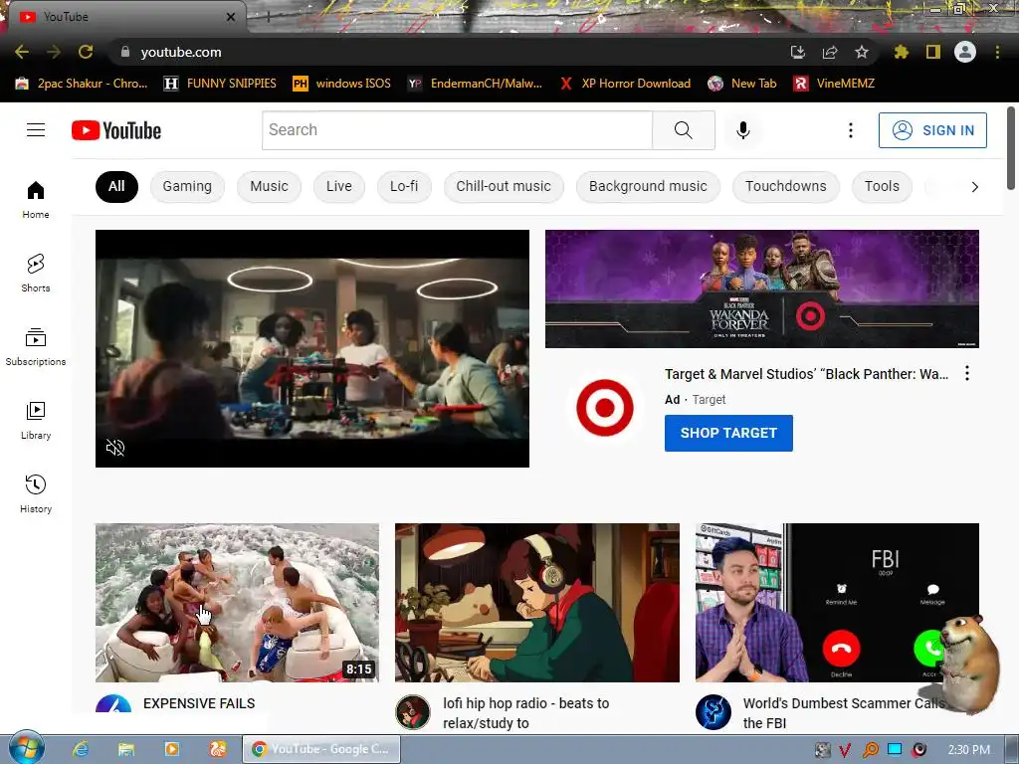The width and height of the screenshot is (1019, 764).
Task: Click the lofi channel avatar
Action: point(413,712)
